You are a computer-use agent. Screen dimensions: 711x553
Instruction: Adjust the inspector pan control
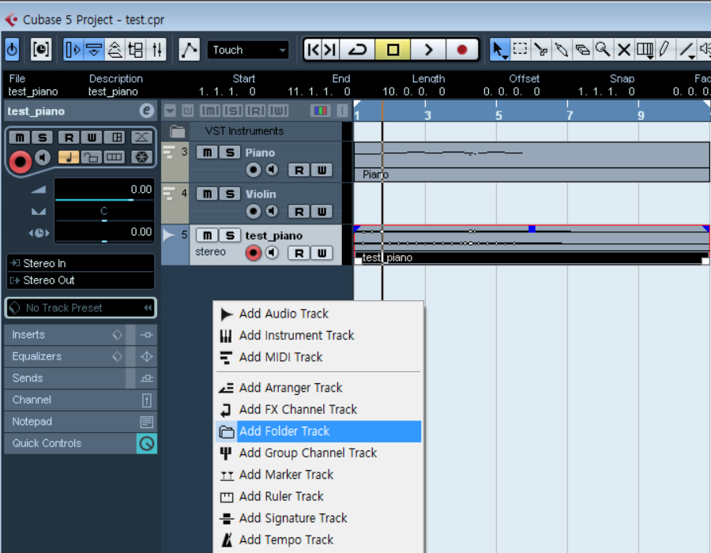point(103,211)
